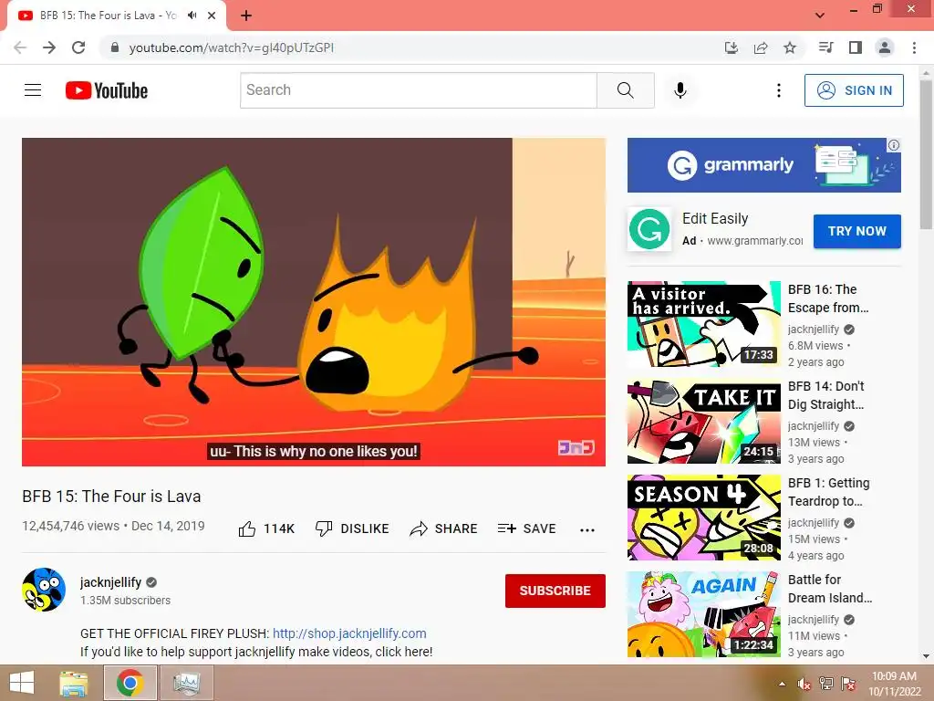Open Chrome's three-dot menu
Screen dimensions: 934x701
pos(914,47)
